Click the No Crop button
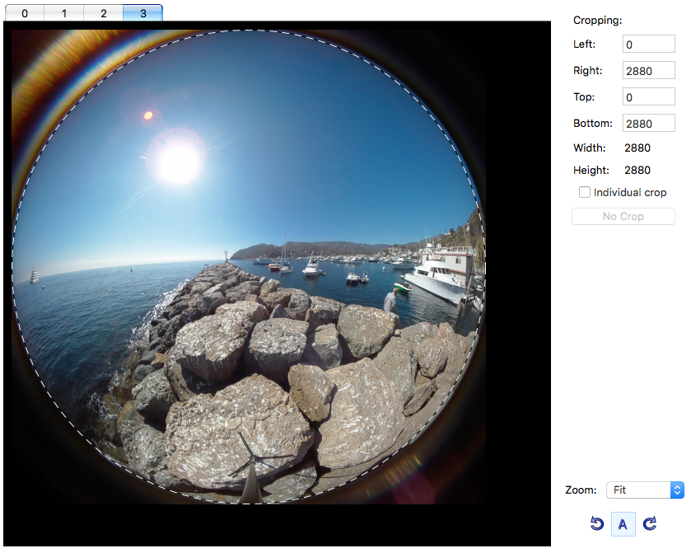Viewport: 691px width, 553px height. tap(623, 217)
